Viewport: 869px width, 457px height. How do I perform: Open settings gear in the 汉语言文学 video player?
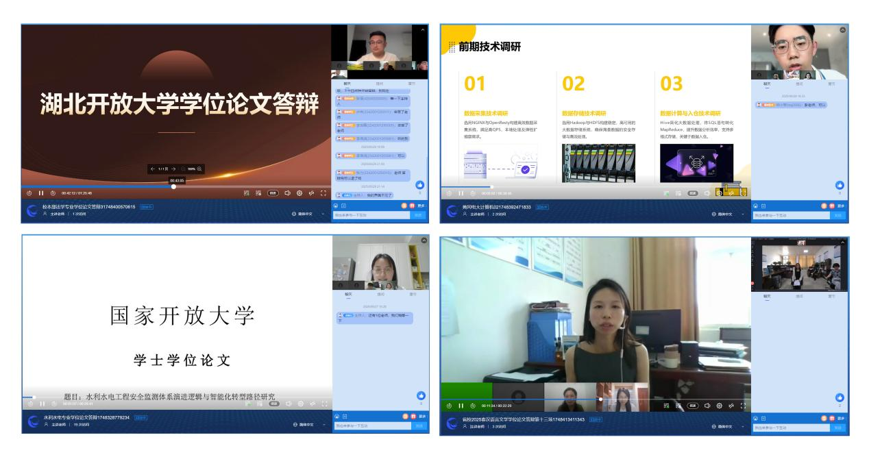click(719, 406)
